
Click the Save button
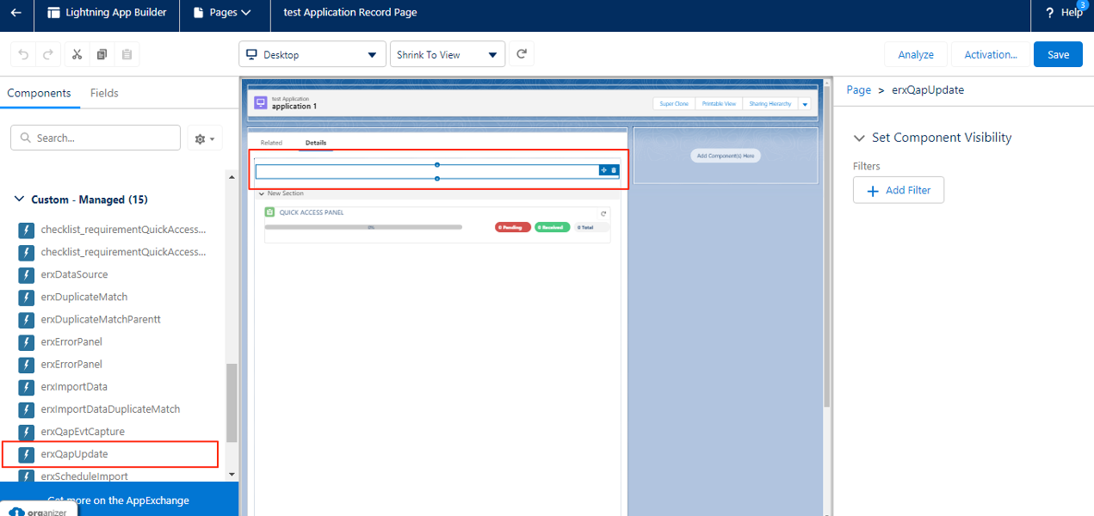[x=1058, y=54]
